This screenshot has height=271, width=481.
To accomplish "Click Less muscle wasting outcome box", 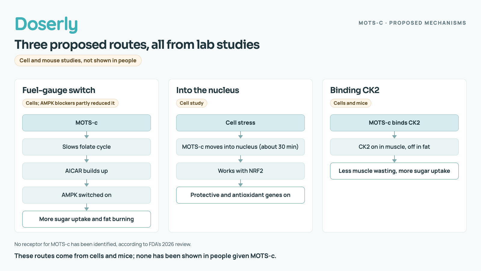I will point(394,171).
